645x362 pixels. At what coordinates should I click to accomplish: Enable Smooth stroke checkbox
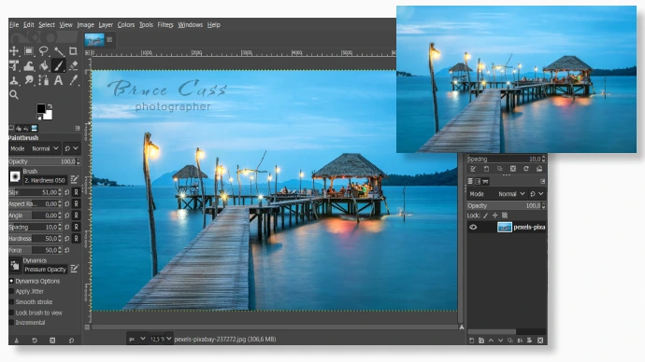[x=11, y=302]
